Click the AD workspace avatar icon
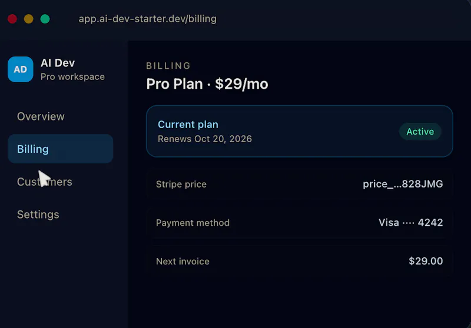The width and height of the screenshot is (471, 328). point(21,69)
